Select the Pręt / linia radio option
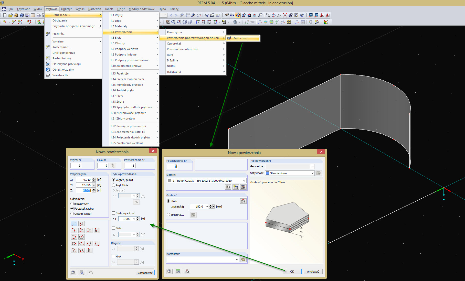The height and width of the screenshot is (281, 465). coord(114,185)
